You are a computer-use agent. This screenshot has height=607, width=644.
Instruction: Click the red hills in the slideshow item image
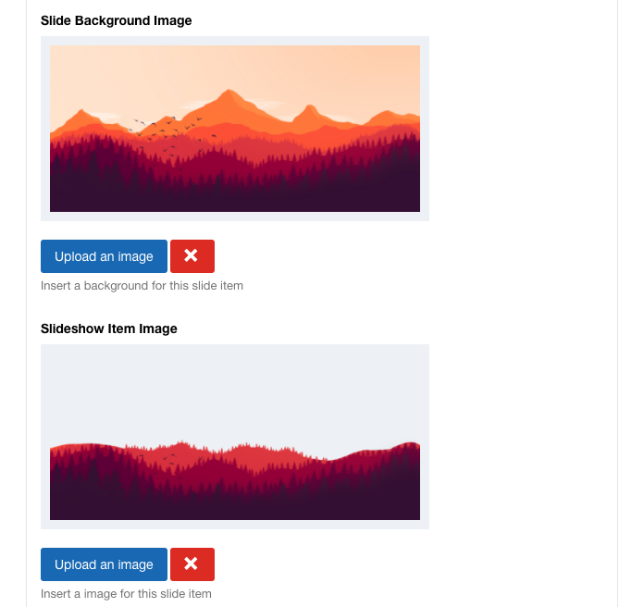point(278,454)
